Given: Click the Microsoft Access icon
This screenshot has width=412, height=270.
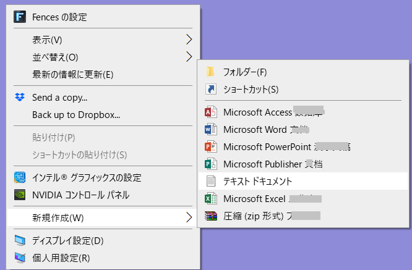Looking at the screenshot, I should pyautogui.click(x=211, y=112).
